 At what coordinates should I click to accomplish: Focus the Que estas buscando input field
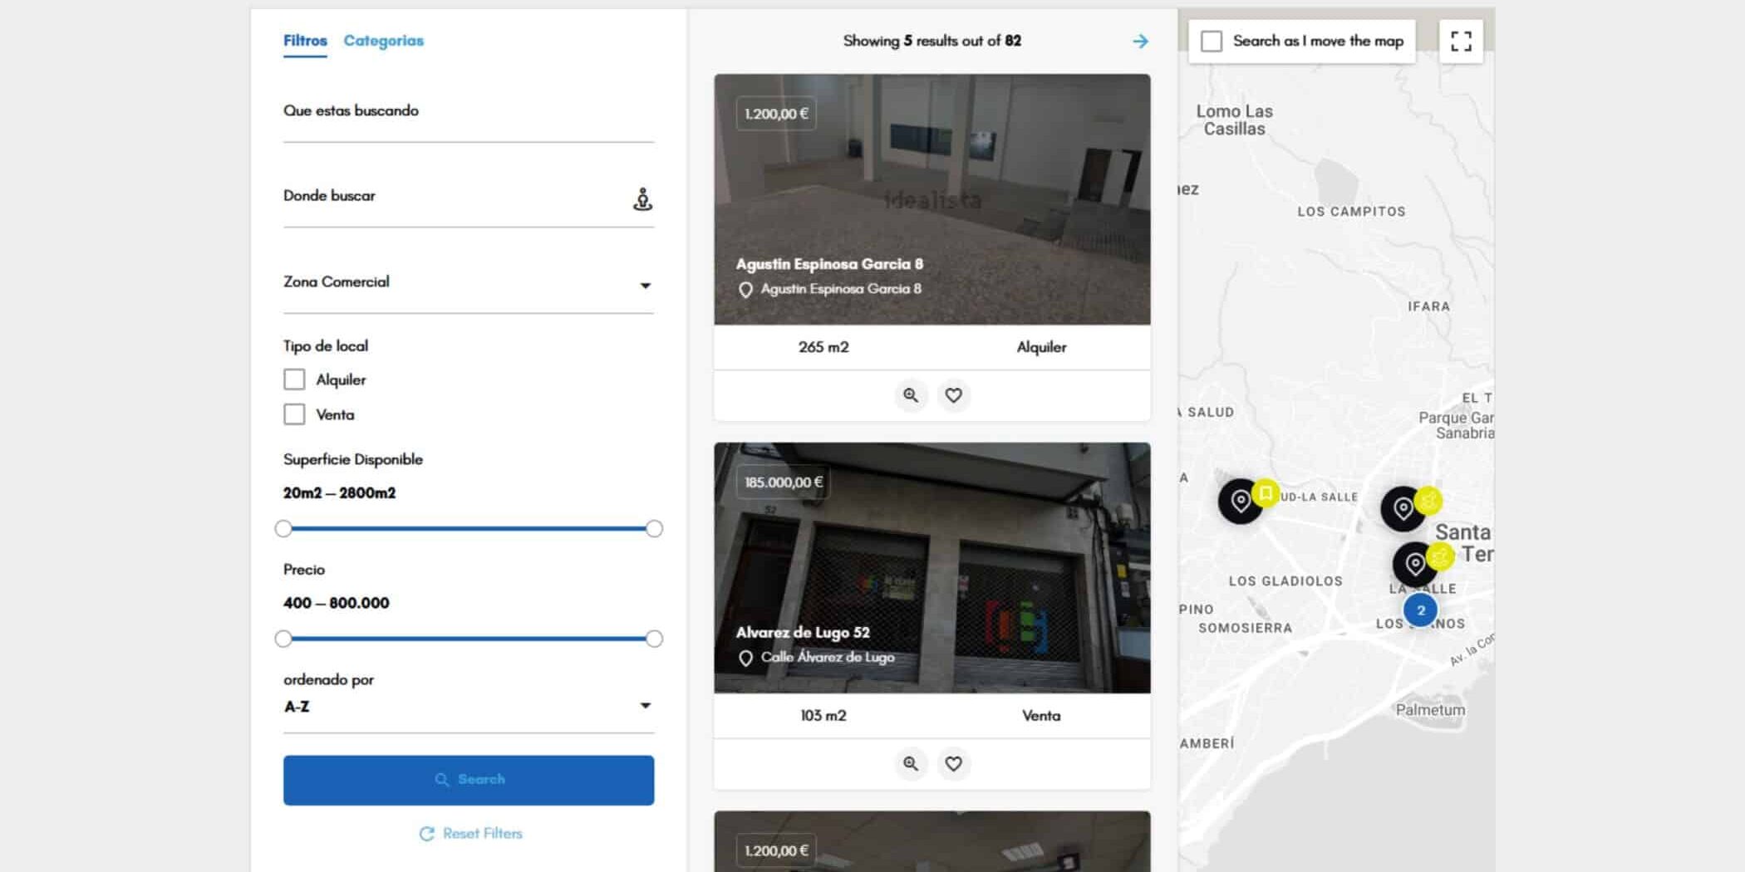[469, 115]
